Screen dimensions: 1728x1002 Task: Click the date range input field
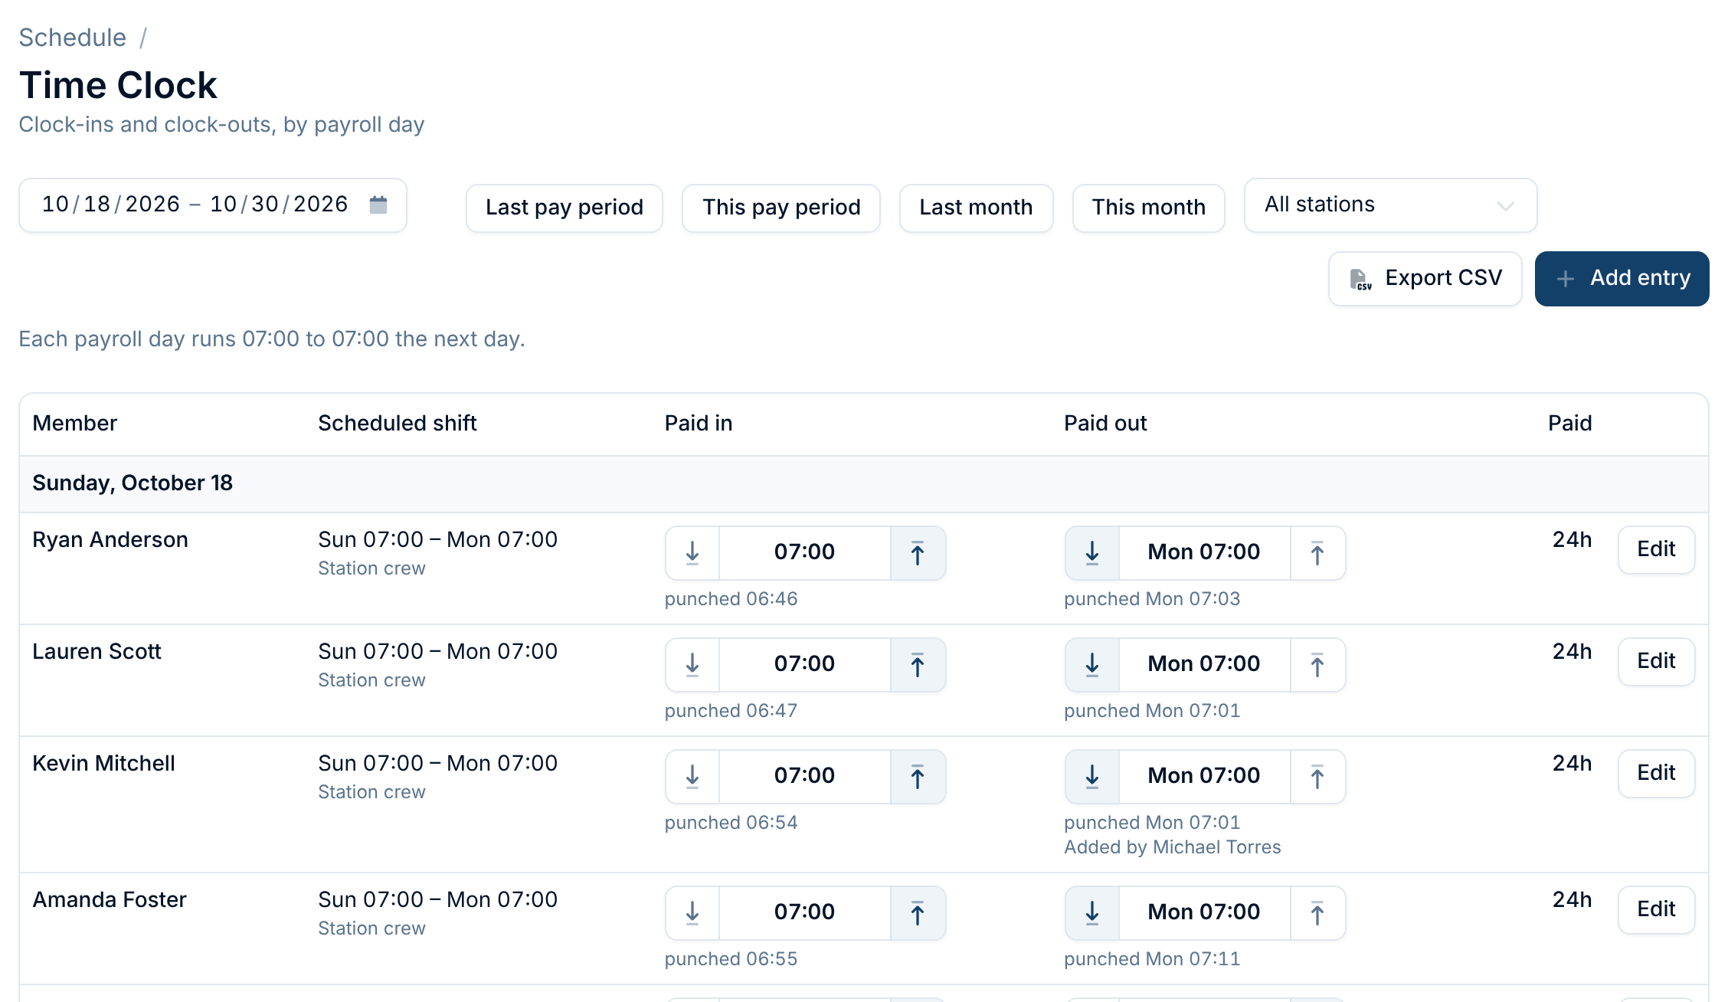[213, 205]
